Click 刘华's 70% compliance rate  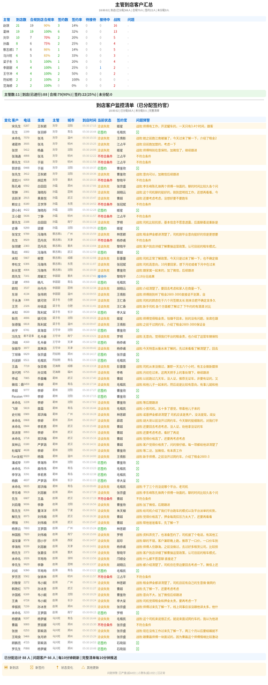47,38
